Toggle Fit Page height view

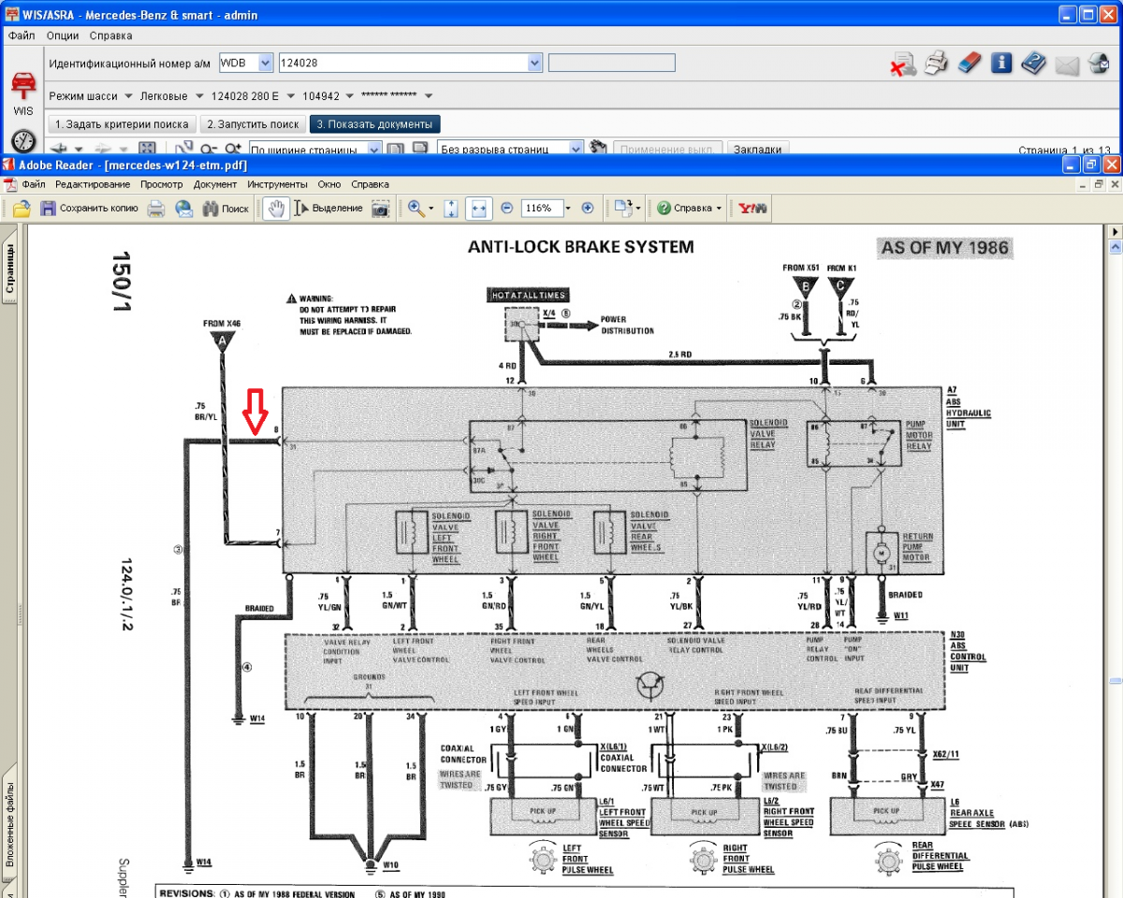tap(450, 209)
